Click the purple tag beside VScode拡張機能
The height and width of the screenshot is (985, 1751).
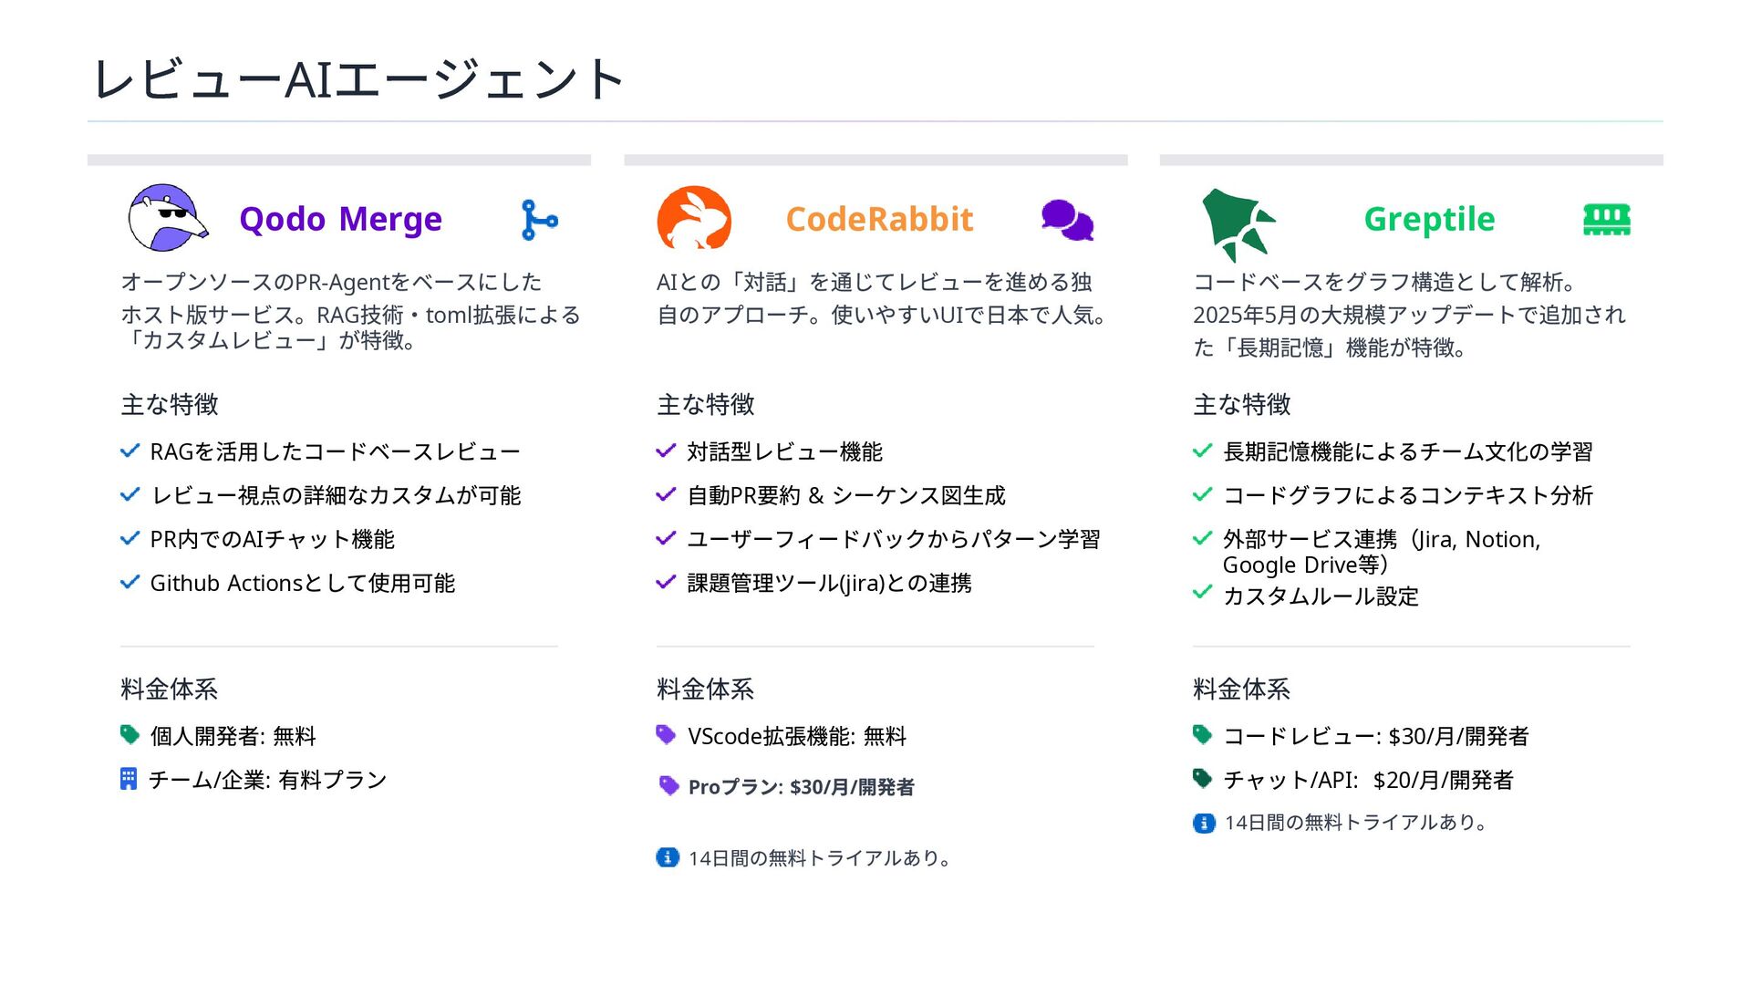pyautogui.click(x=666, y=734)
